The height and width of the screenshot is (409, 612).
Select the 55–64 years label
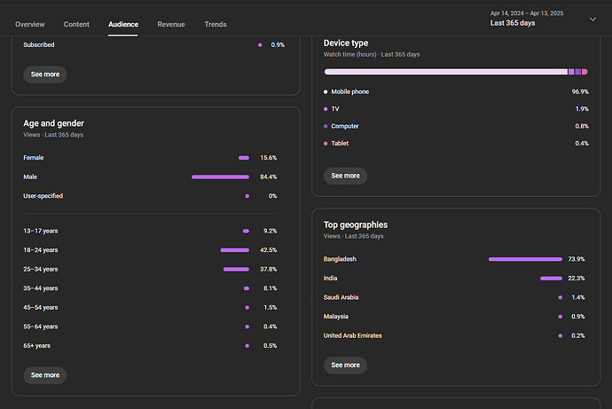(x=41, y=326)
